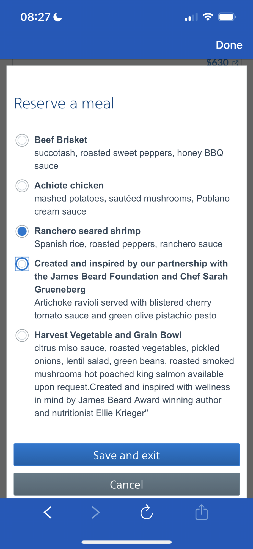The width and height of the screenshot is (253, 549).
Task: Choose the Achiote chicken radio option
Action: click(x=22, y=186)
